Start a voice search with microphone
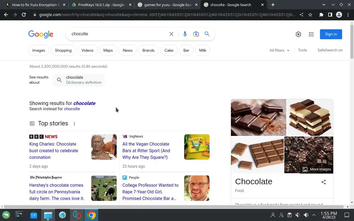This screenshot has width=354, height=221. click(185, 34)
